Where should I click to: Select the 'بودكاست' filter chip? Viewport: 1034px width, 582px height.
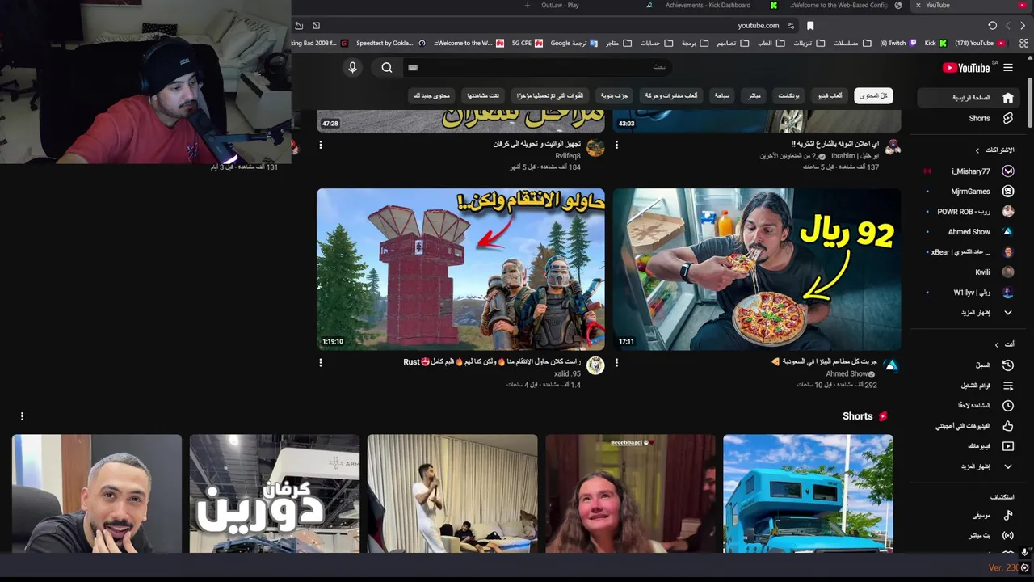788,95
